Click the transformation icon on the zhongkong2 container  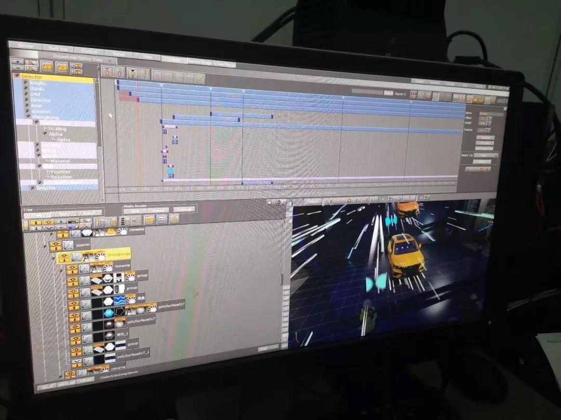pos(76,257)
